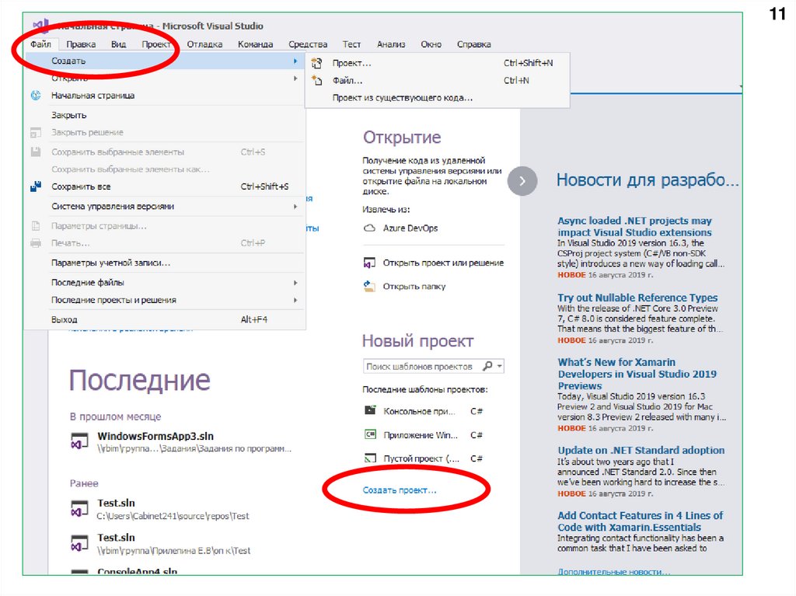
Task: Select Консольное при… recent template
Action: coord(419,411)
